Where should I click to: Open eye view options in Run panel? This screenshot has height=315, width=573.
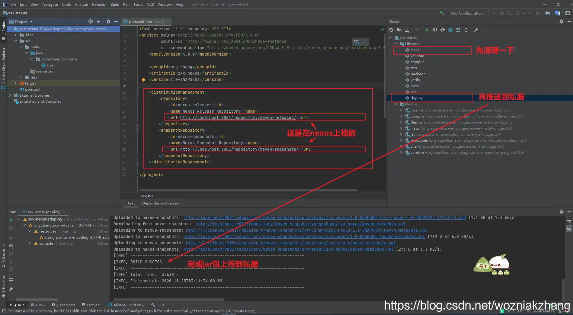click(11, 246)
